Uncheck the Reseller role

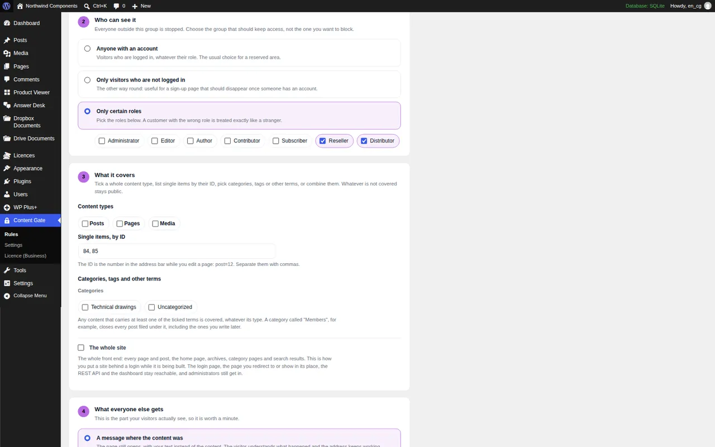pos(322,141)
